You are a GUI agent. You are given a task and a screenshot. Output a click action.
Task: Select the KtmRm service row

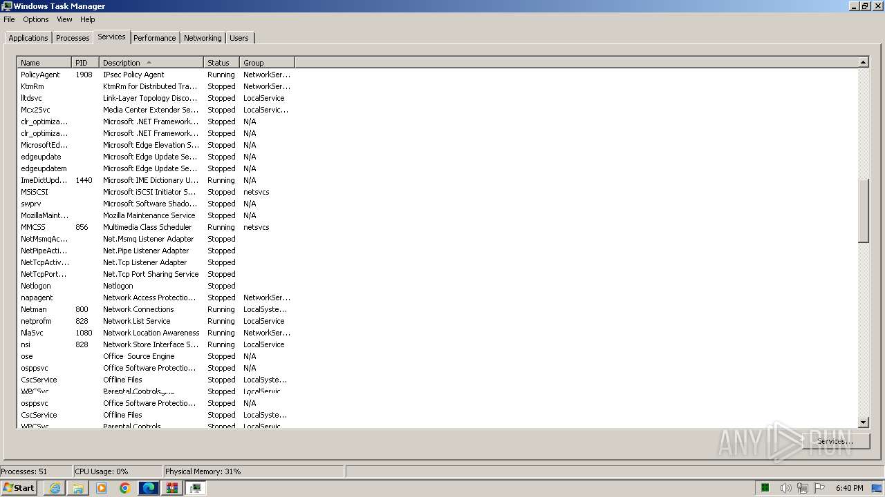[x=156, y=86]
